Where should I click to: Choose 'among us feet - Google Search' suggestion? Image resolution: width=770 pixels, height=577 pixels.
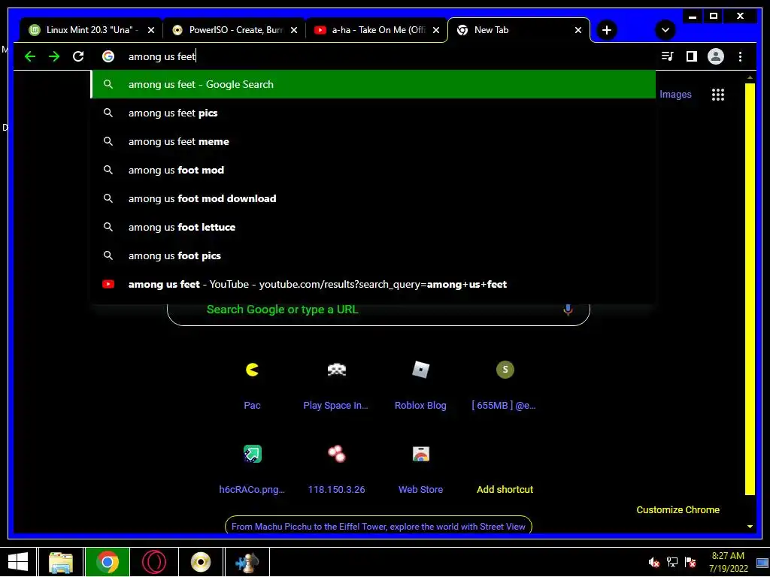click(373, 84)
